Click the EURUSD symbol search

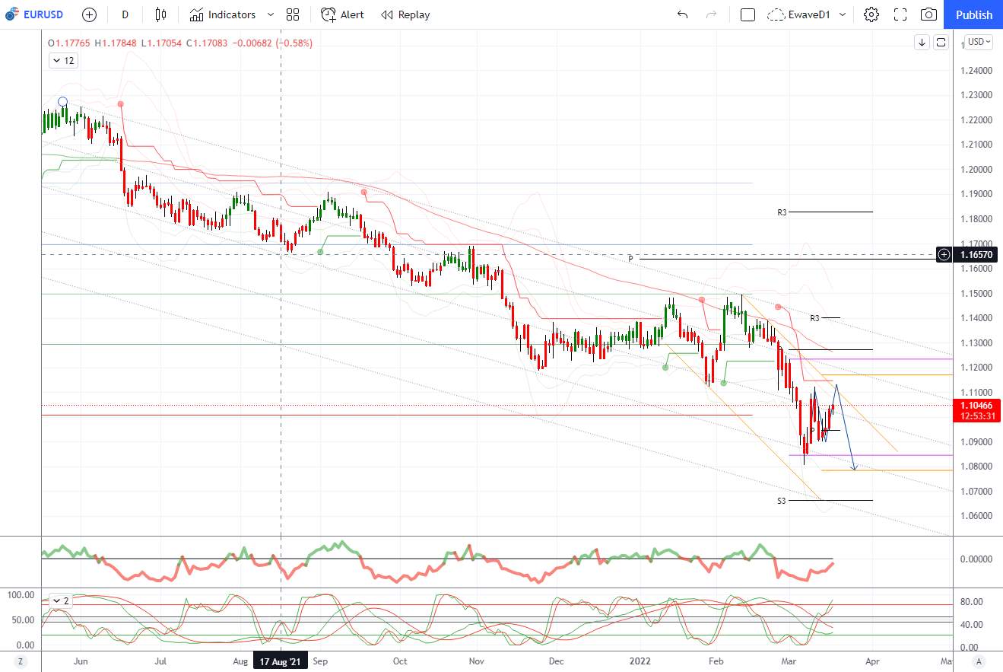pos(37,14)
